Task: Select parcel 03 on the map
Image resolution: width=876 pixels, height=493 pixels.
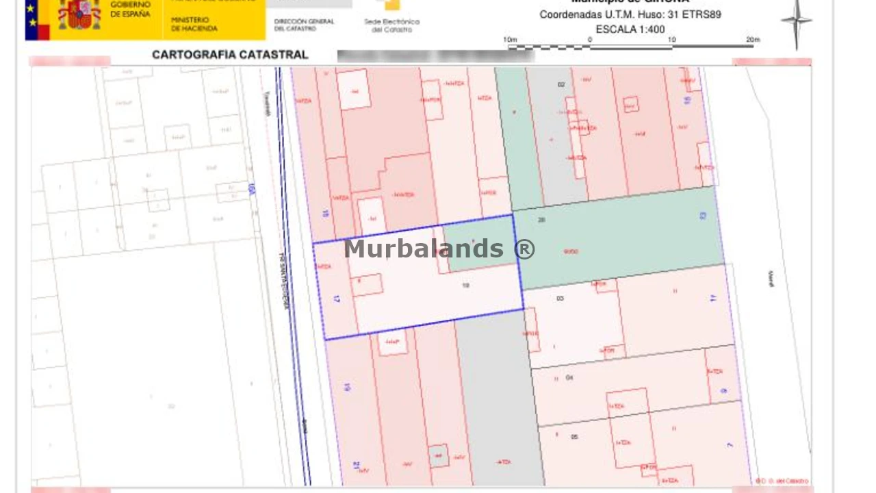Action: point(574,322)
